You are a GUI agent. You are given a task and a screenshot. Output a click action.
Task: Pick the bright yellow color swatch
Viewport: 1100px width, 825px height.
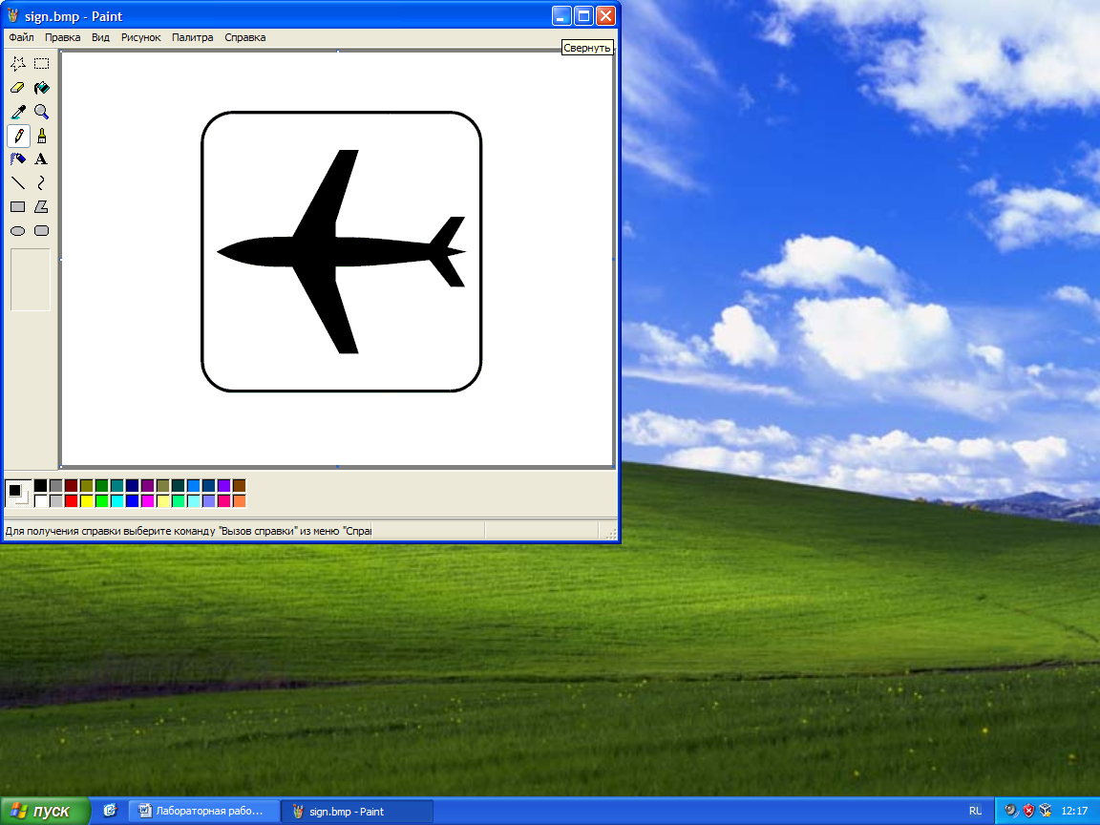tap(86, 501)
